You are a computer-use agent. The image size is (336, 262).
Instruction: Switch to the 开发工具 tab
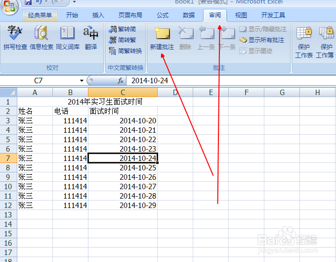[x=273, y=15]
